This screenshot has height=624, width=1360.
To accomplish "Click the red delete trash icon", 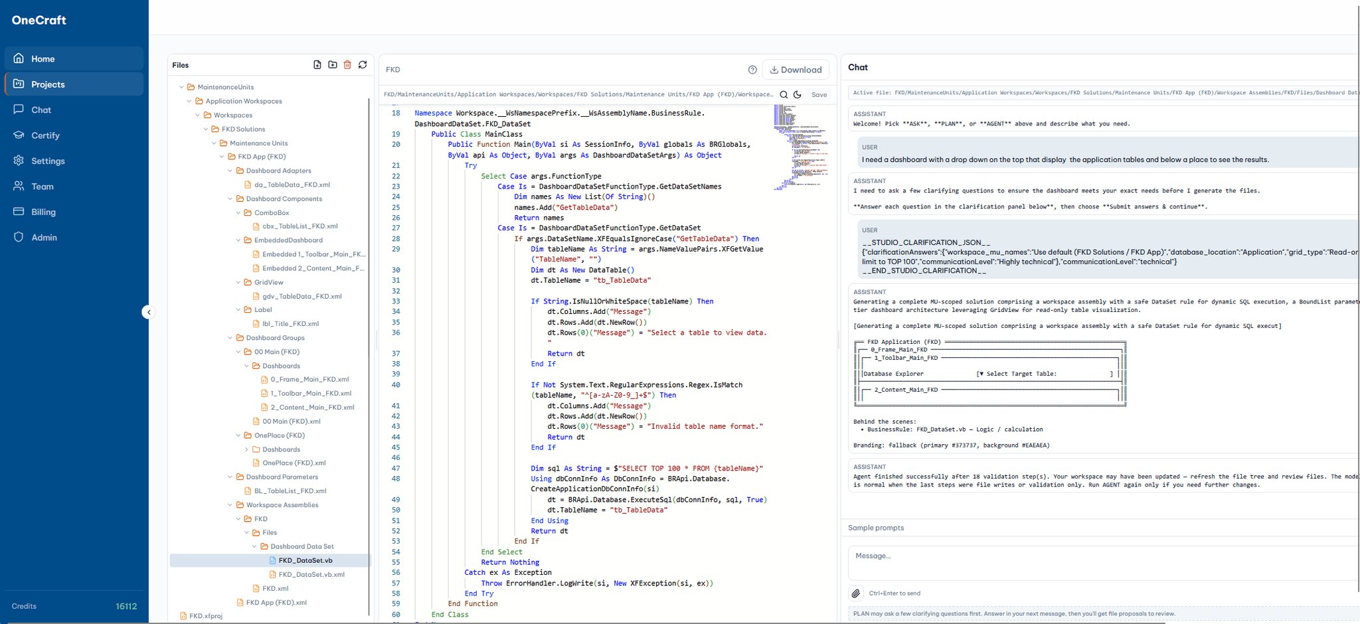I will click(x=347, y=65).
